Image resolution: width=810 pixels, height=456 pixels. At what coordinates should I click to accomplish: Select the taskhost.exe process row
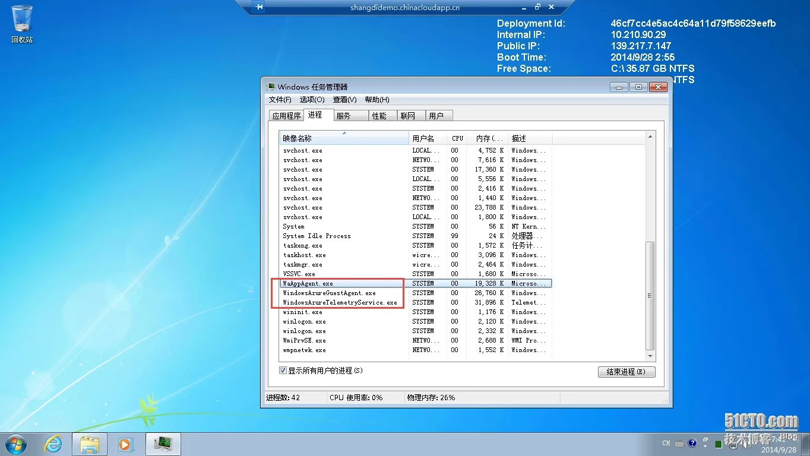416,255
